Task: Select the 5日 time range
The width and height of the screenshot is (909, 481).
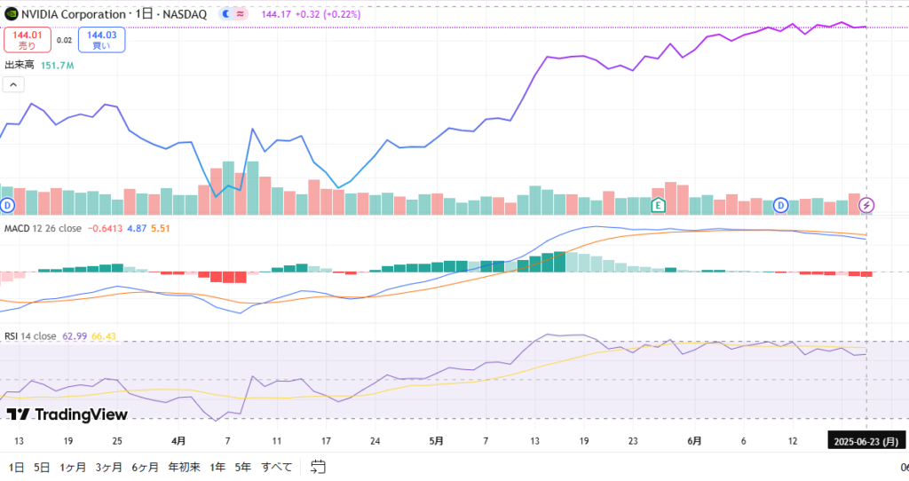Action: 42,467
